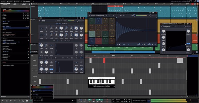Select the HP filter type in 4OSC

[61, 41]
